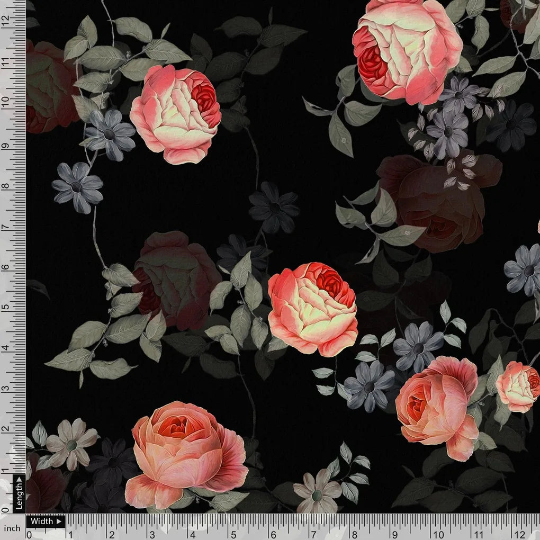
Task: Click the central coral rose bloom
Action: tap(312, 307)
